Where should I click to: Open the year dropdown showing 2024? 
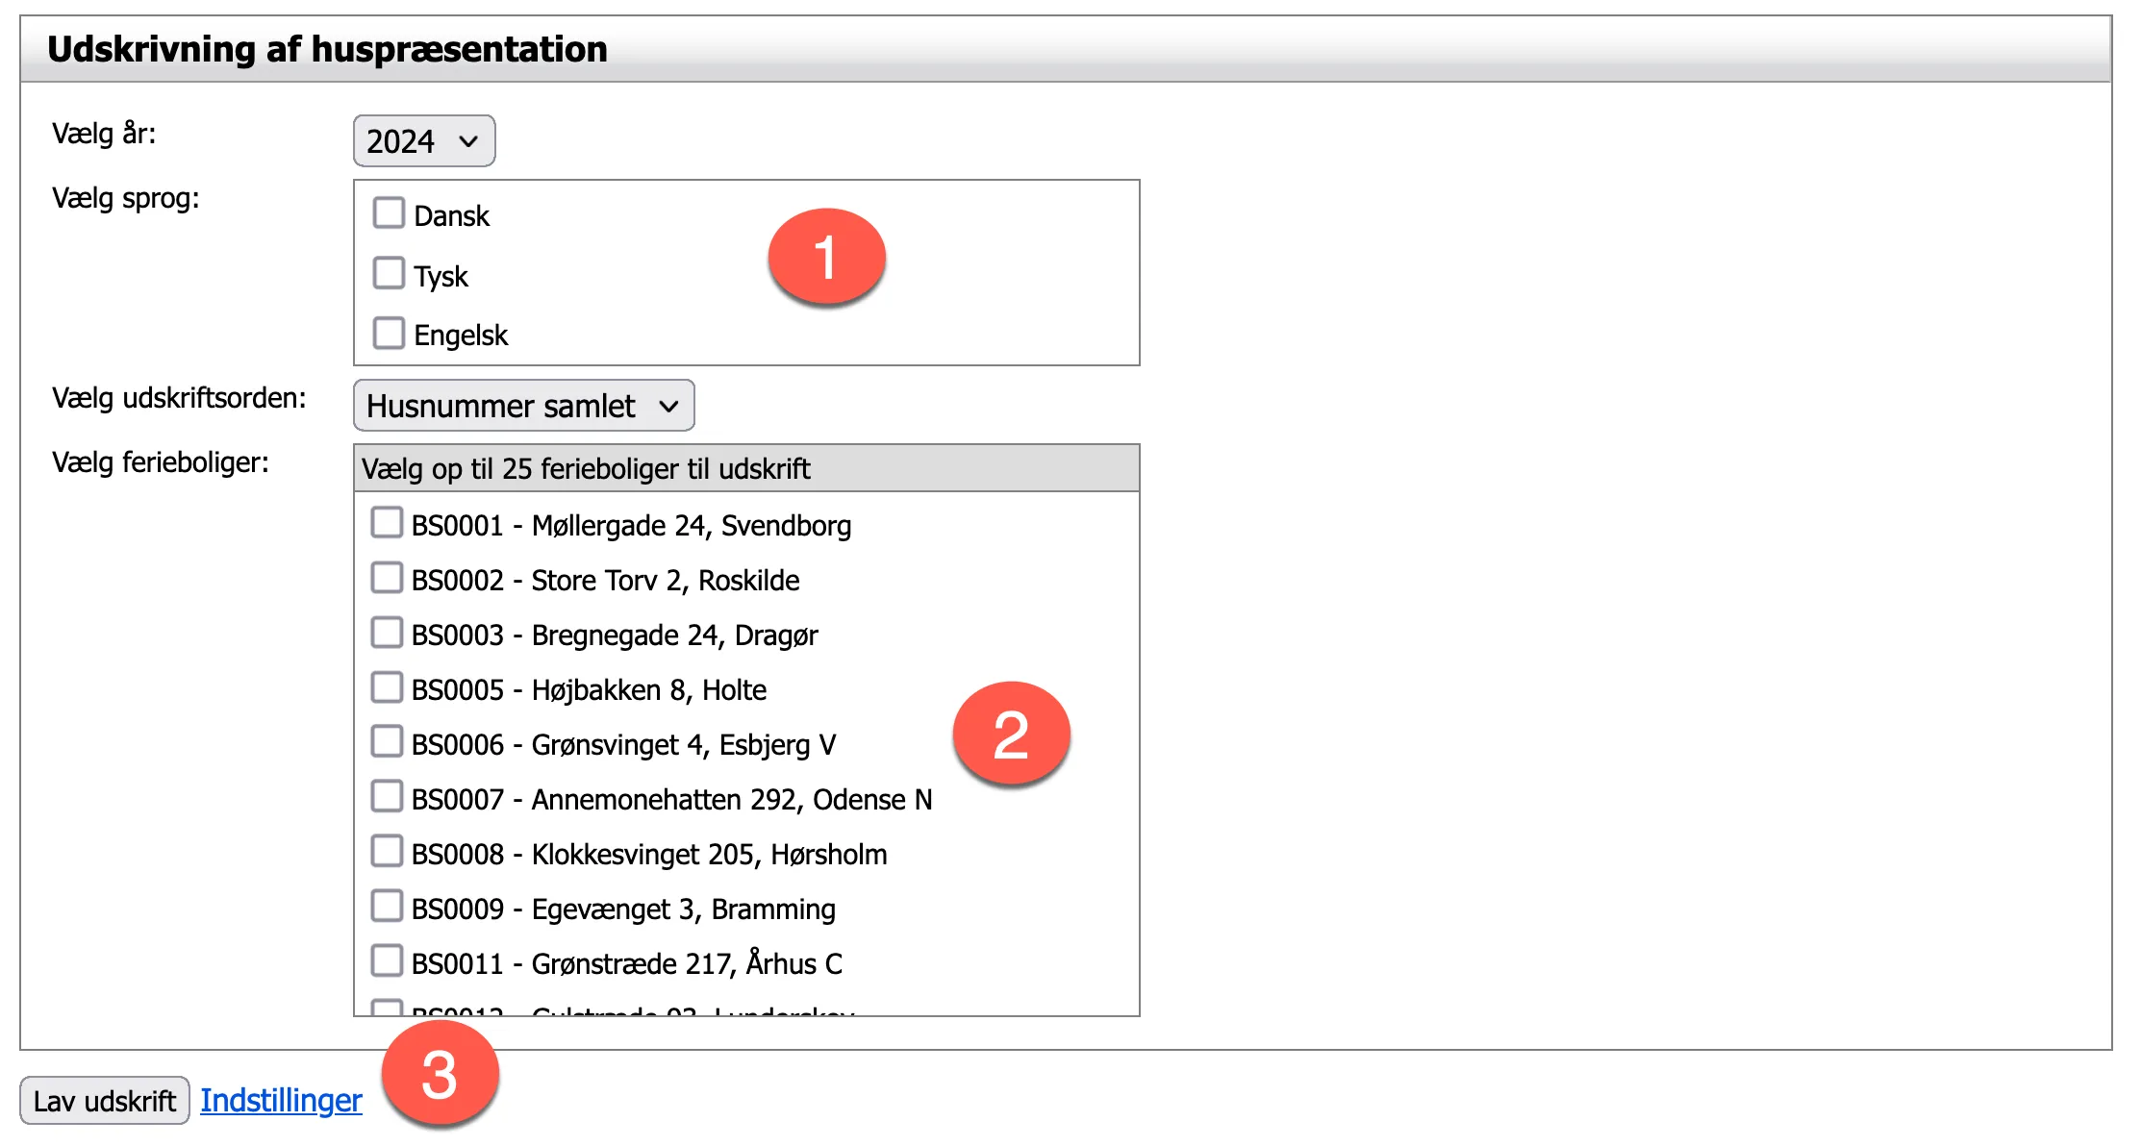pyautogui.click(x=423, y=141)
